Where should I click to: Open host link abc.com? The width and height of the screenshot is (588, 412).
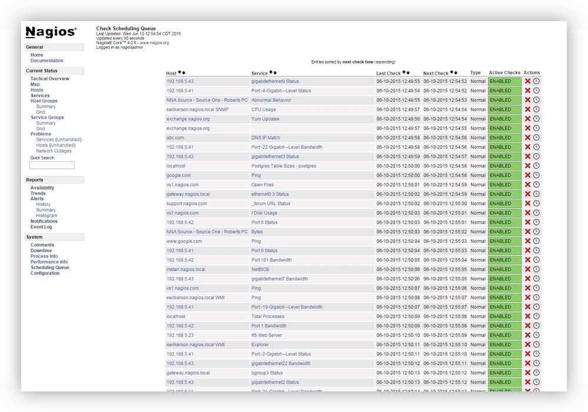tap(175, 138)
